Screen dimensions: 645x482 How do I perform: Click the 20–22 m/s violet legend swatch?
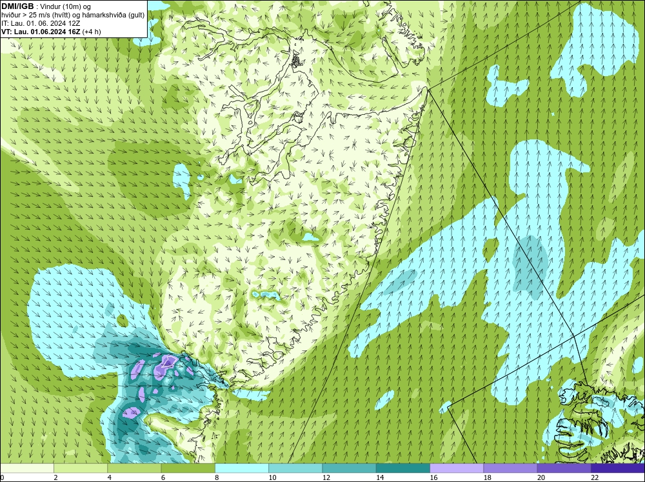[564, 468]
